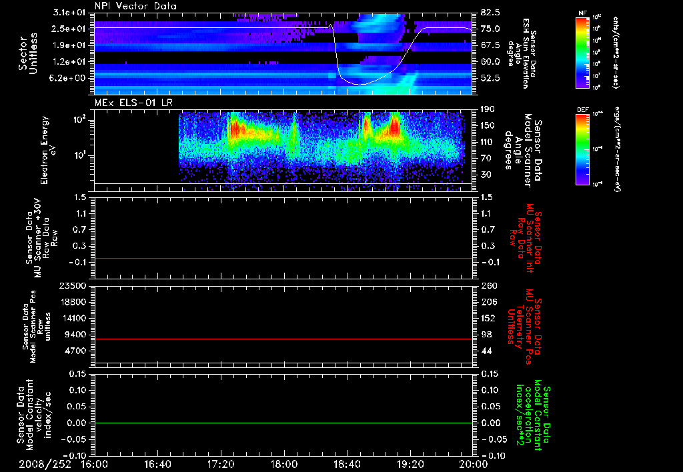Click the 16:40 time axis label
The height and width of the screenshot is (472, 683).
(157, 464)
